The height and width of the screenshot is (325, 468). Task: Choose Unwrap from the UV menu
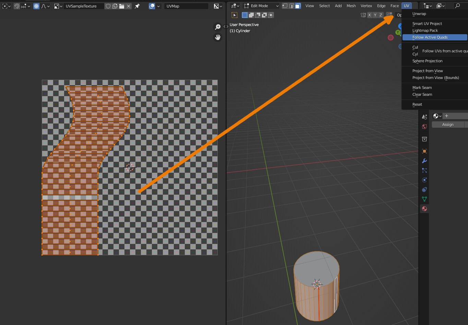435,14
